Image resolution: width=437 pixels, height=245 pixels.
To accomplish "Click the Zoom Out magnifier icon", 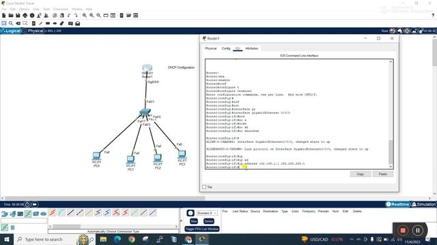I will point(98,16).
